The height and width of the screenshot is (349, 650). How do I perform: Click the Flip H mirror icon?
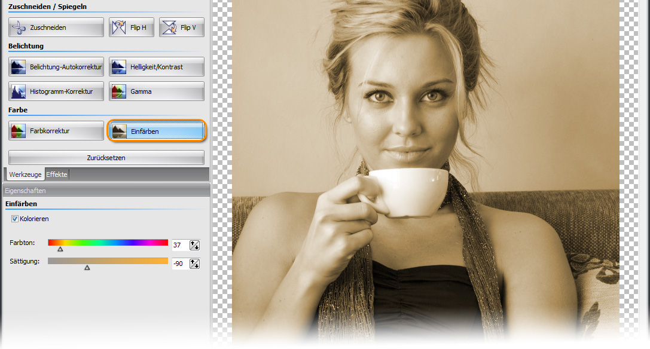point(119,27)
